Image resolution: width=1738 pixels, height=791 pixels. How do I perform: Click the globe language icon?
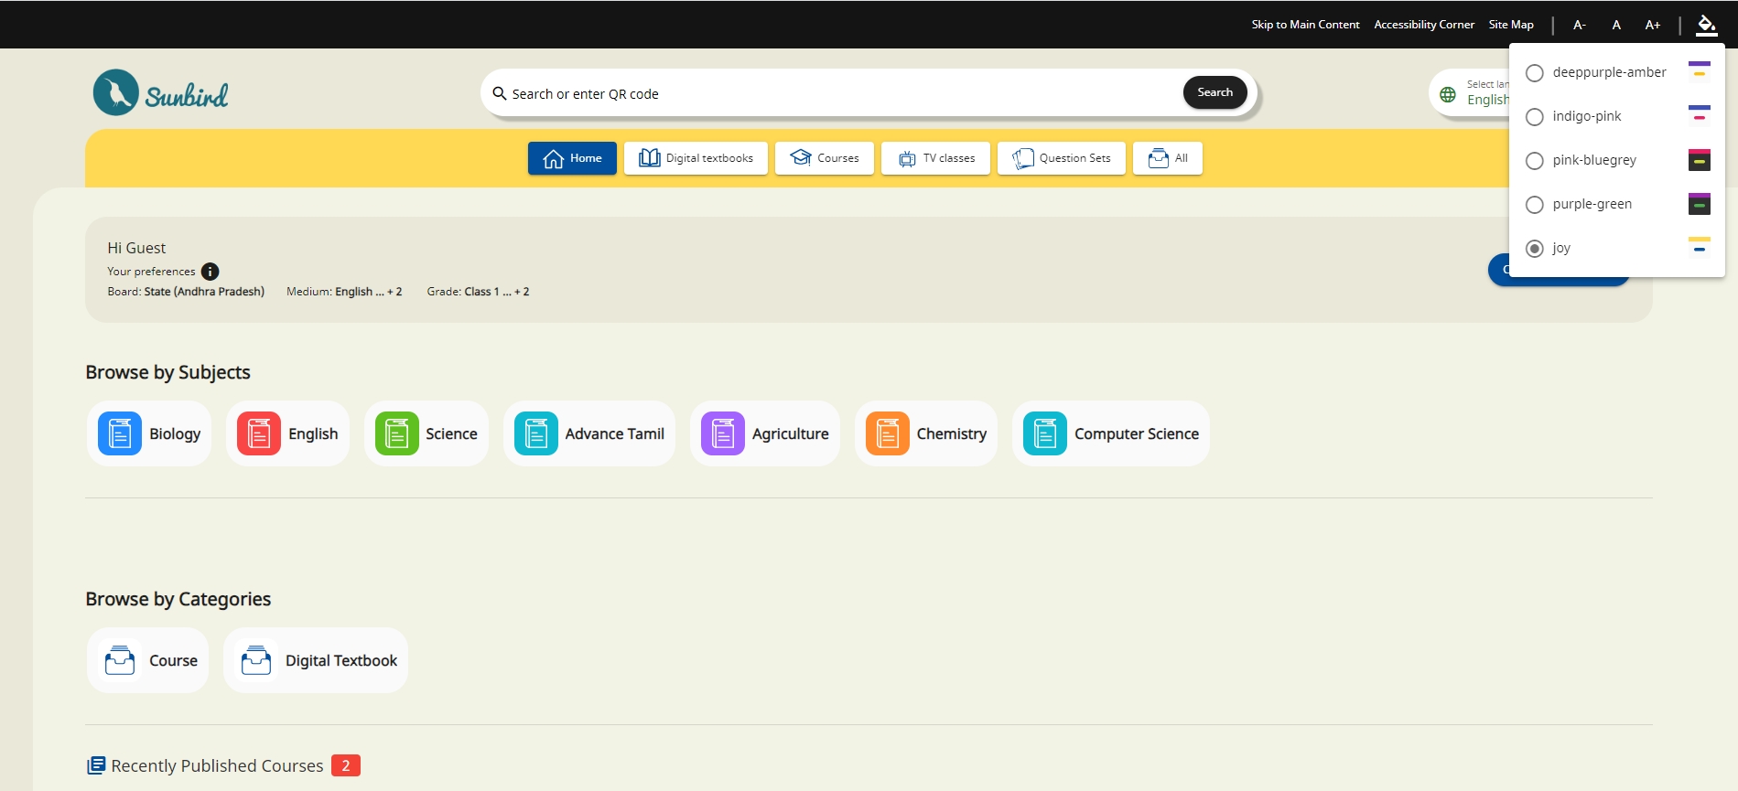[1448, 94]
